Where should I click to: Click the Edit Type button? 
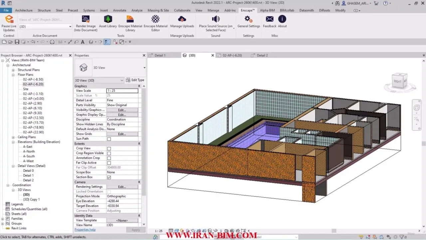pos(135,80)
